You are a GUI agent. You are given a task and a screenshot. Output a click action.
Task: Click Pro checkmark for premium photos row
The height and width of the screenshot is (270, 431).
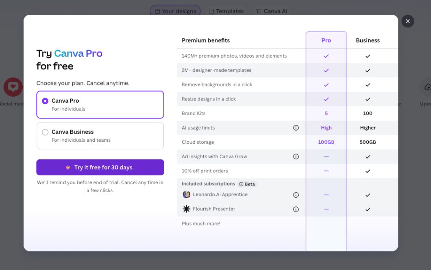click(x=326, y=56)
